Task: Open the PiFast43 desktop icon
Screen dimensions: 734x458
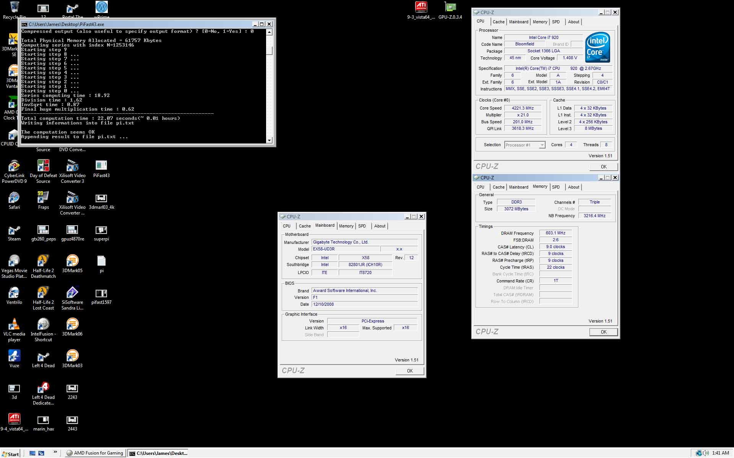Action: pyautogui.click(x=101, y=166)
